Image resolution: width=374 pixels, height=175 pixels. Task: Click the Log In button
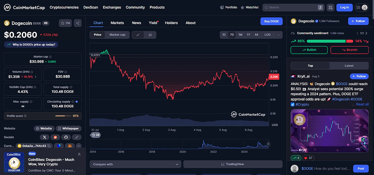(344, 7)
